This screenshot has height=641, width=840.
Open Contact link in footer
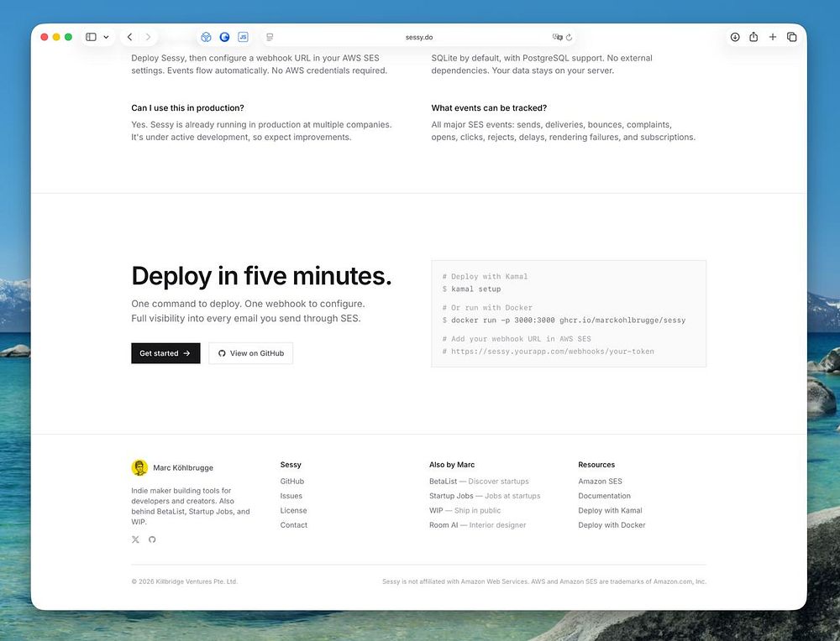[293, 525]
